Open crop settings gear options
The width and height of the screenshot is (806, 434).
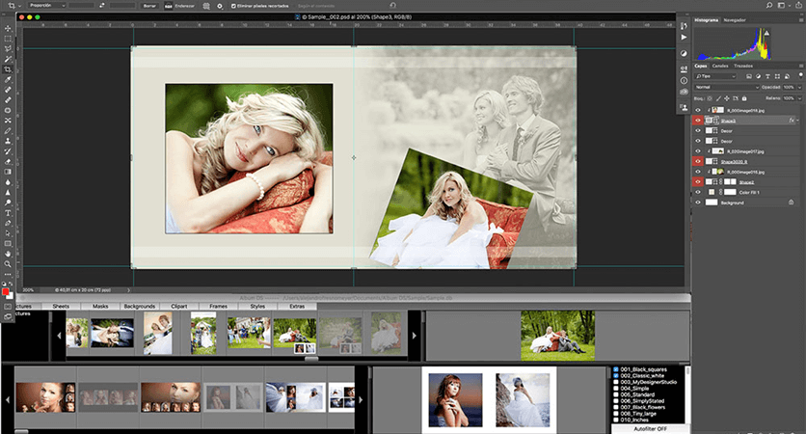pos(220,6)
